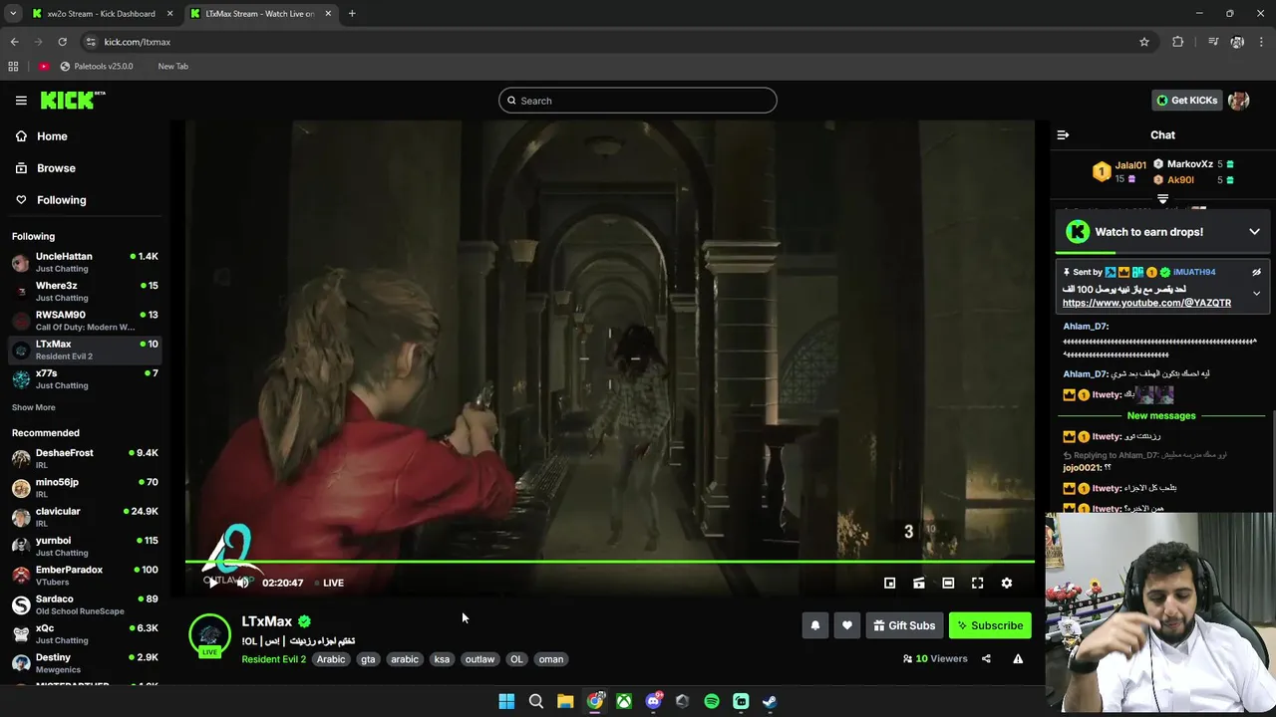
Task: Hide the pinned message with the eye icon
Action: click(x=1256, y=272)
